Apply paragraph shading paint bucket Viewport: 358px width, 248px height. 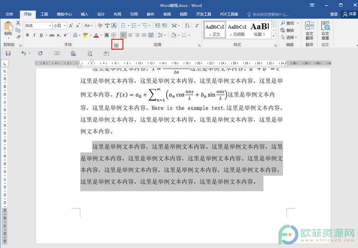[x=173, y=35]
